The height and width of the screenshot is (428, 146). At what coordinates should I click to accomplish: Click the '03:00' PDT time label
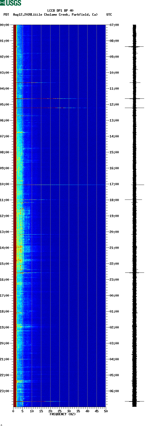click(x=5, y=73)
